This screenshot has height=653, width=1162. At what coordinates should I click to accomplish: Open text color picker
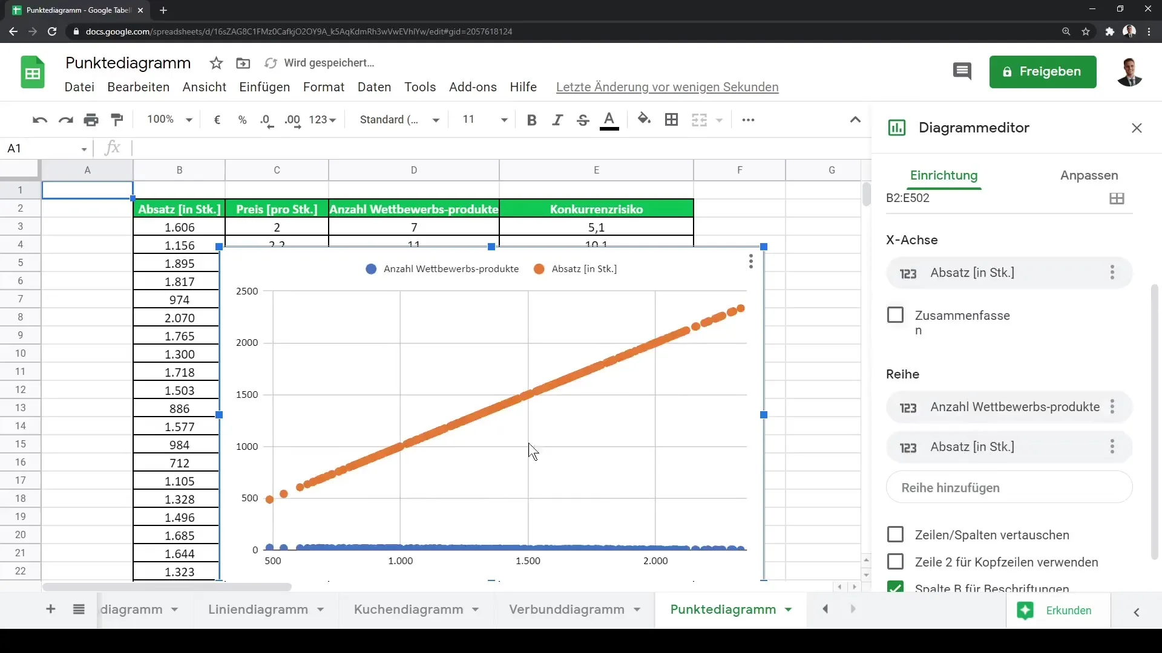tap(609, 120)
